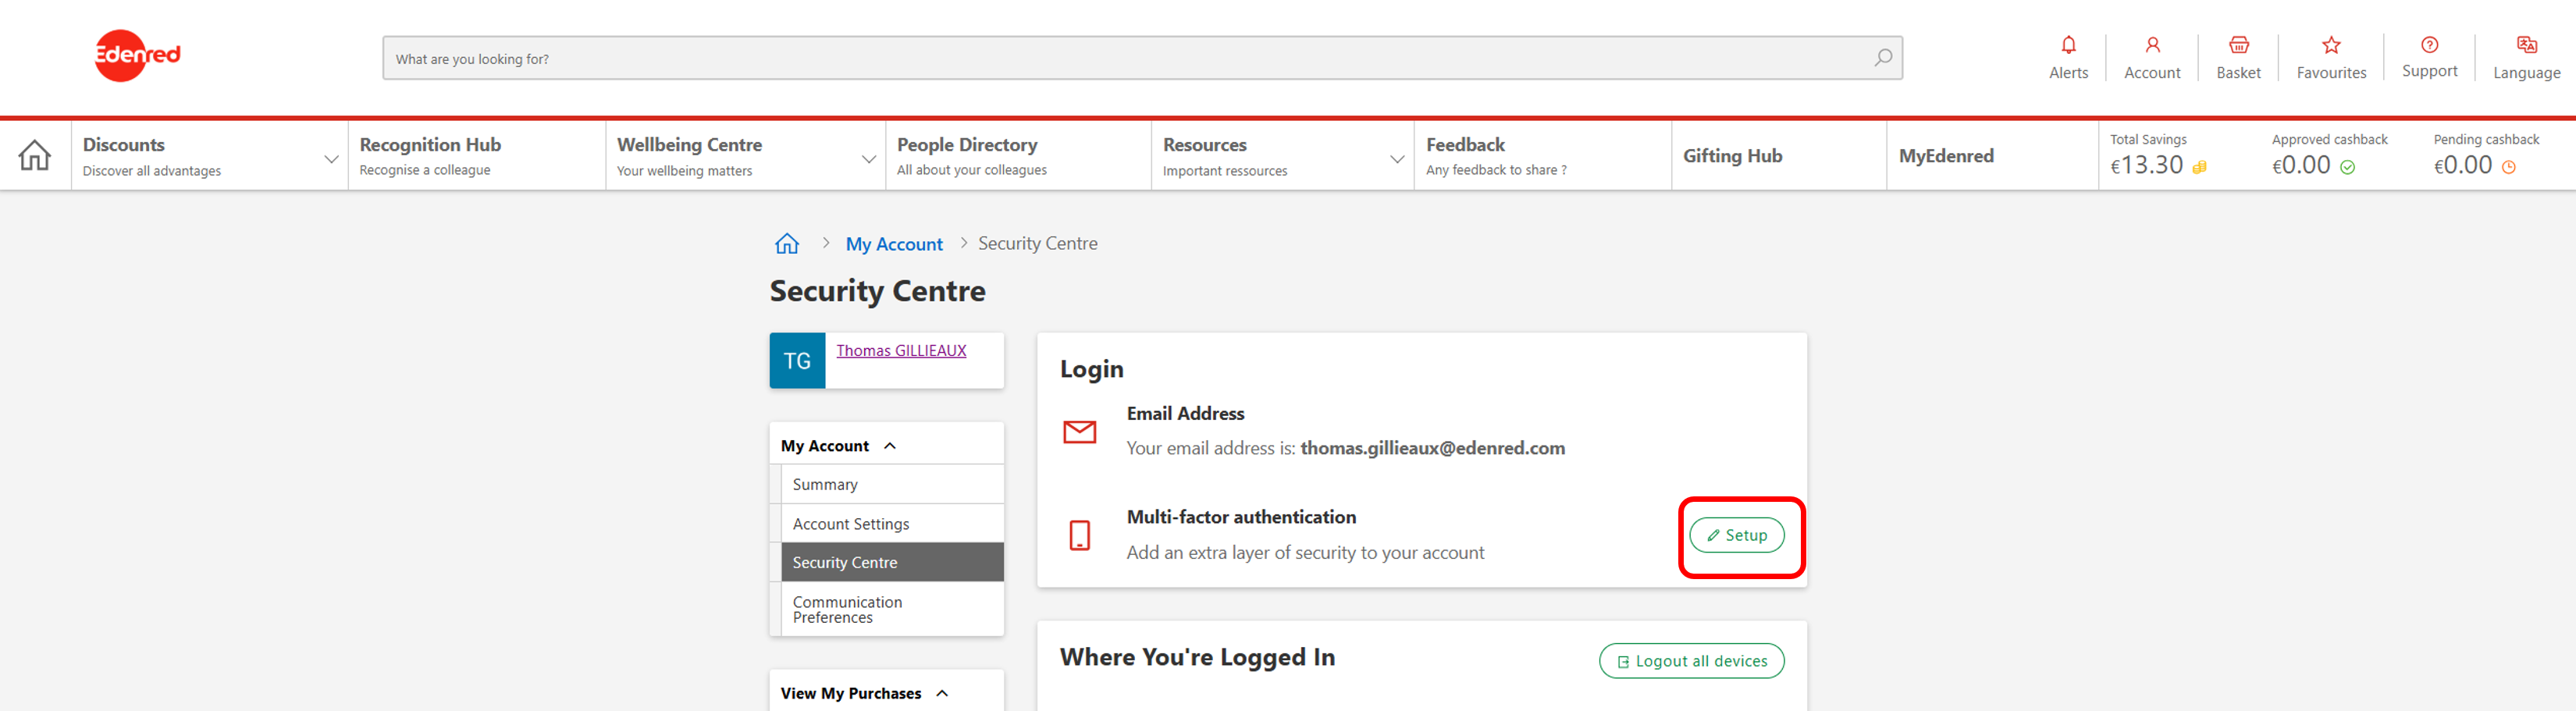2576x711 pixels.
Task: Open the Feedback menu item
Action: tap(1542, 156)
